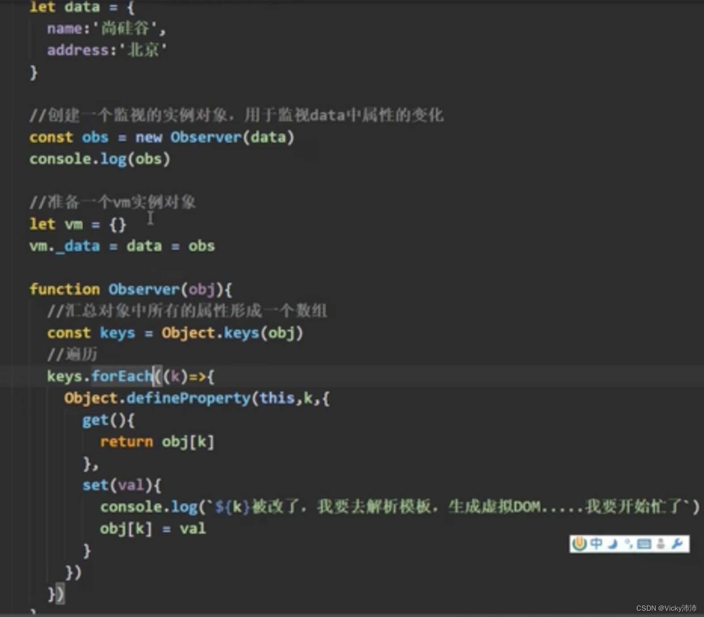Click the 'this' keyword in defineProperty call
This screenshot has height=617, width=704.
(277, 398)
